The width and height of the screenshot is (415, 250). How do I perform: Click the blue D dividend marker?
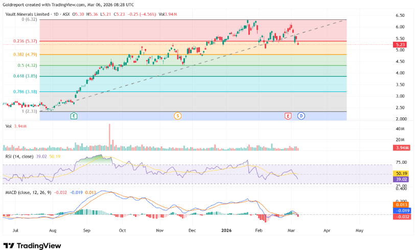pyautogui.click(x=301, y=116)
